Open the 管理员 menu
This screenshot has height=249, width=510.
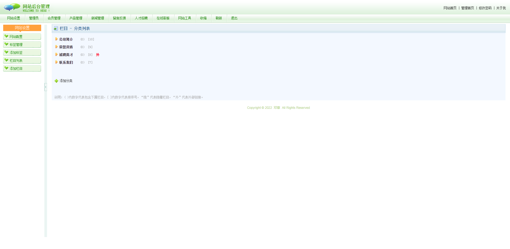(34, 18)
